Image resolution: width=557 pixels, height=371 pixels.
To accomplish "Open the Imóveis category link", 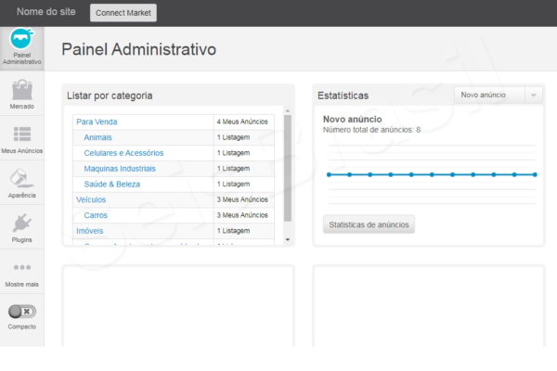I will (89, 230).
